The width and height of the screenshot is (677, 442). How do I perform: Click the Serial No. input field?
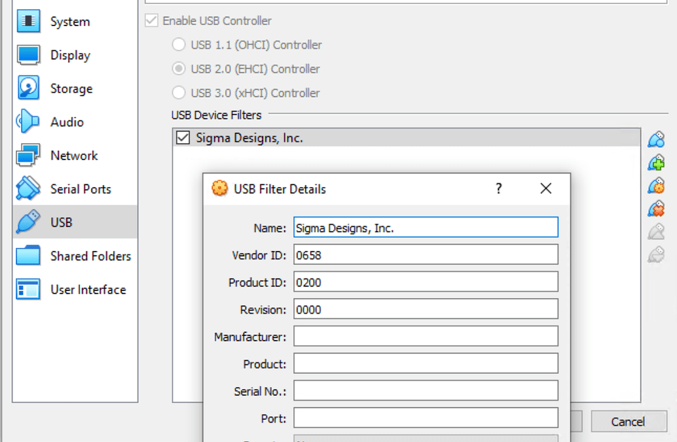point(426,391)
